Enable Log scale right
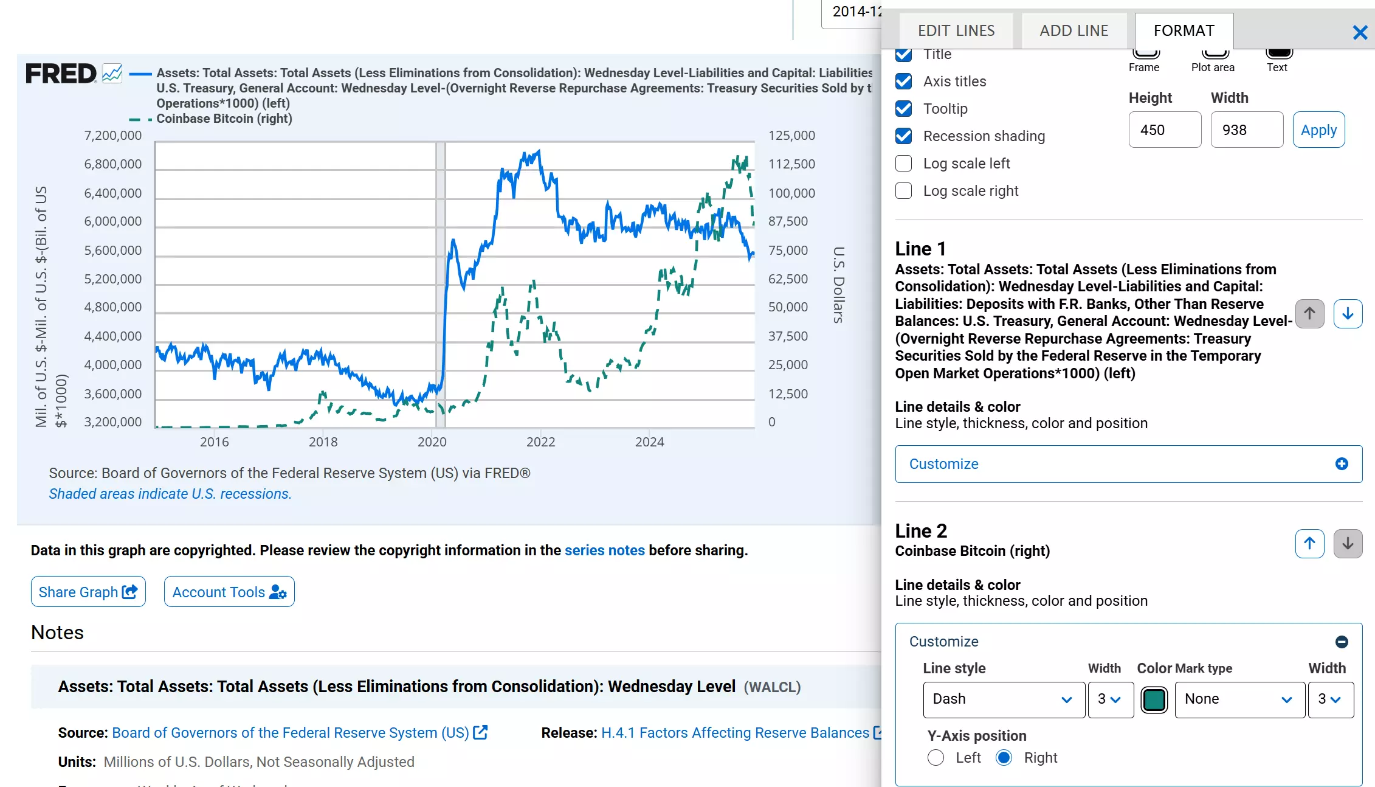This screenshot has width=1375, height=787. pyautogui.click(x=904, y=191)
